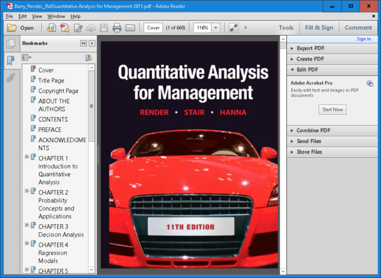Open the Help menu
Image resolution: width=381 pixels, height=278 pixels.
[76, 16]
